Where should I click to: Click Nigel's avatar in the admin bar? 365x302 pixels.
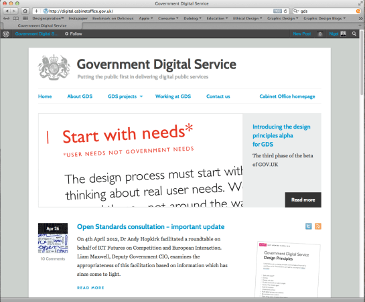click(344, 34)
